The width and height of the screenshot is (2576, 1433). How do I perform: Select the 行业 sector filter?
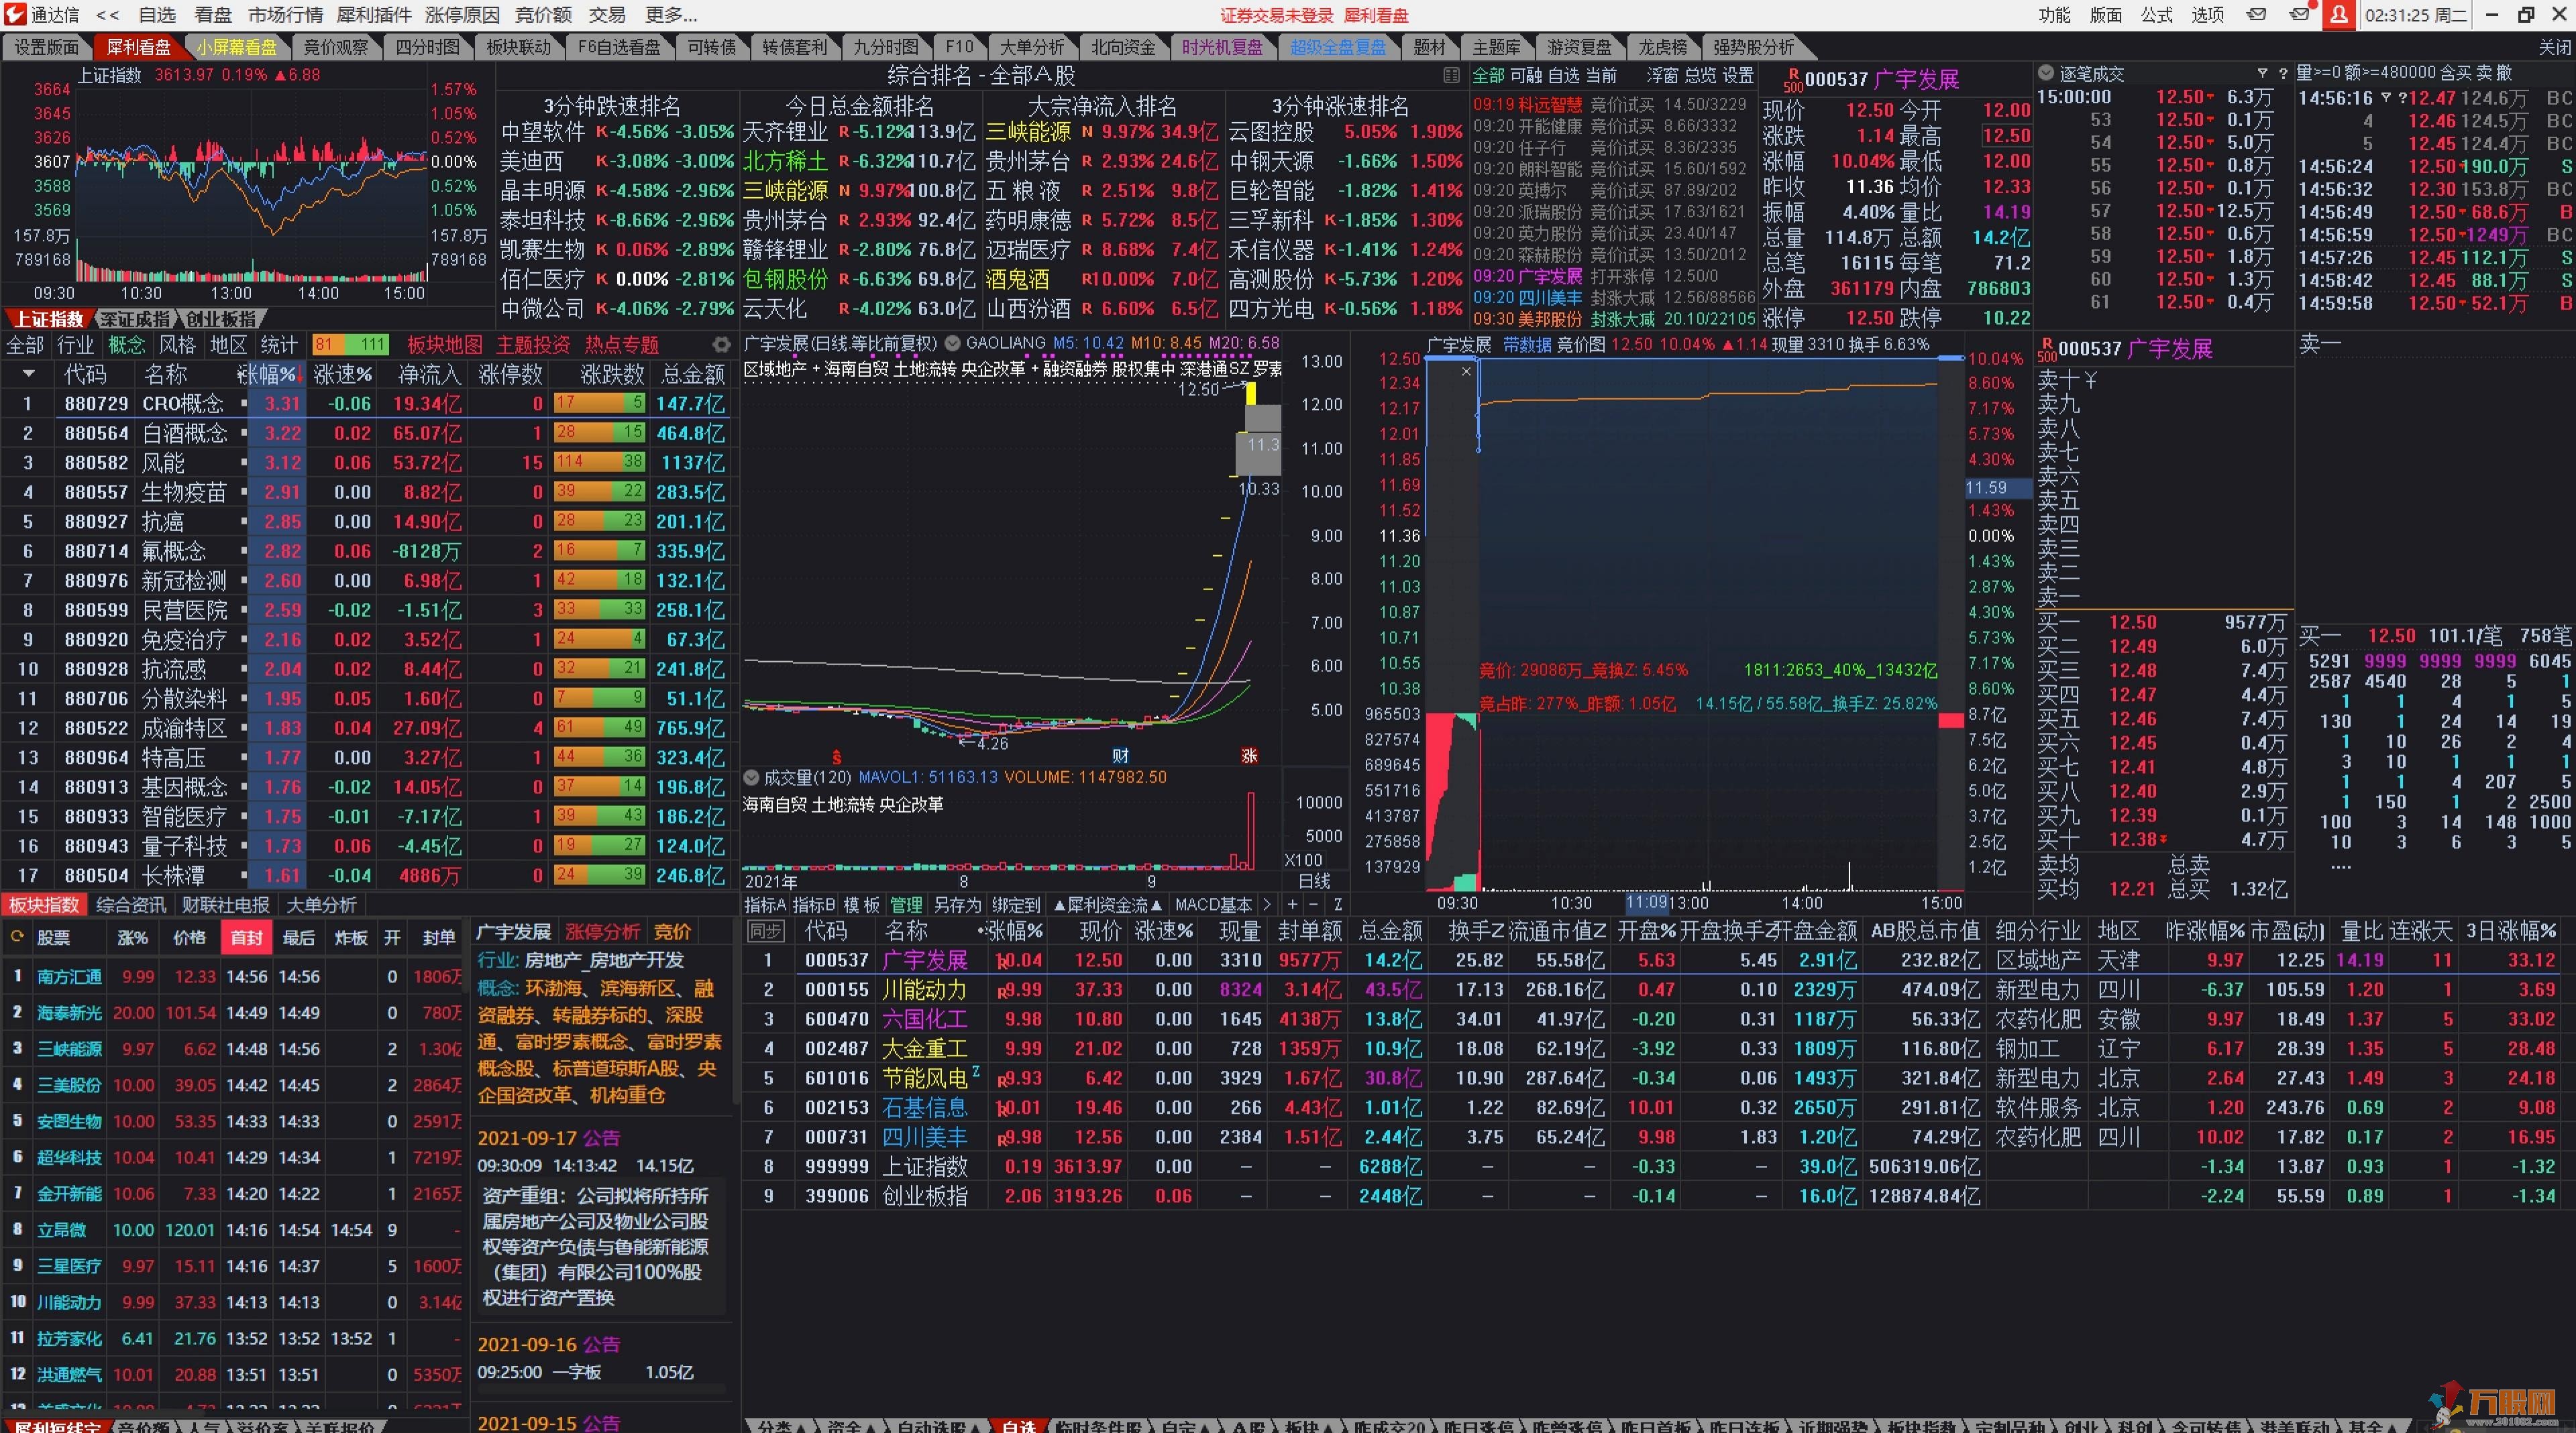point(75,345)
